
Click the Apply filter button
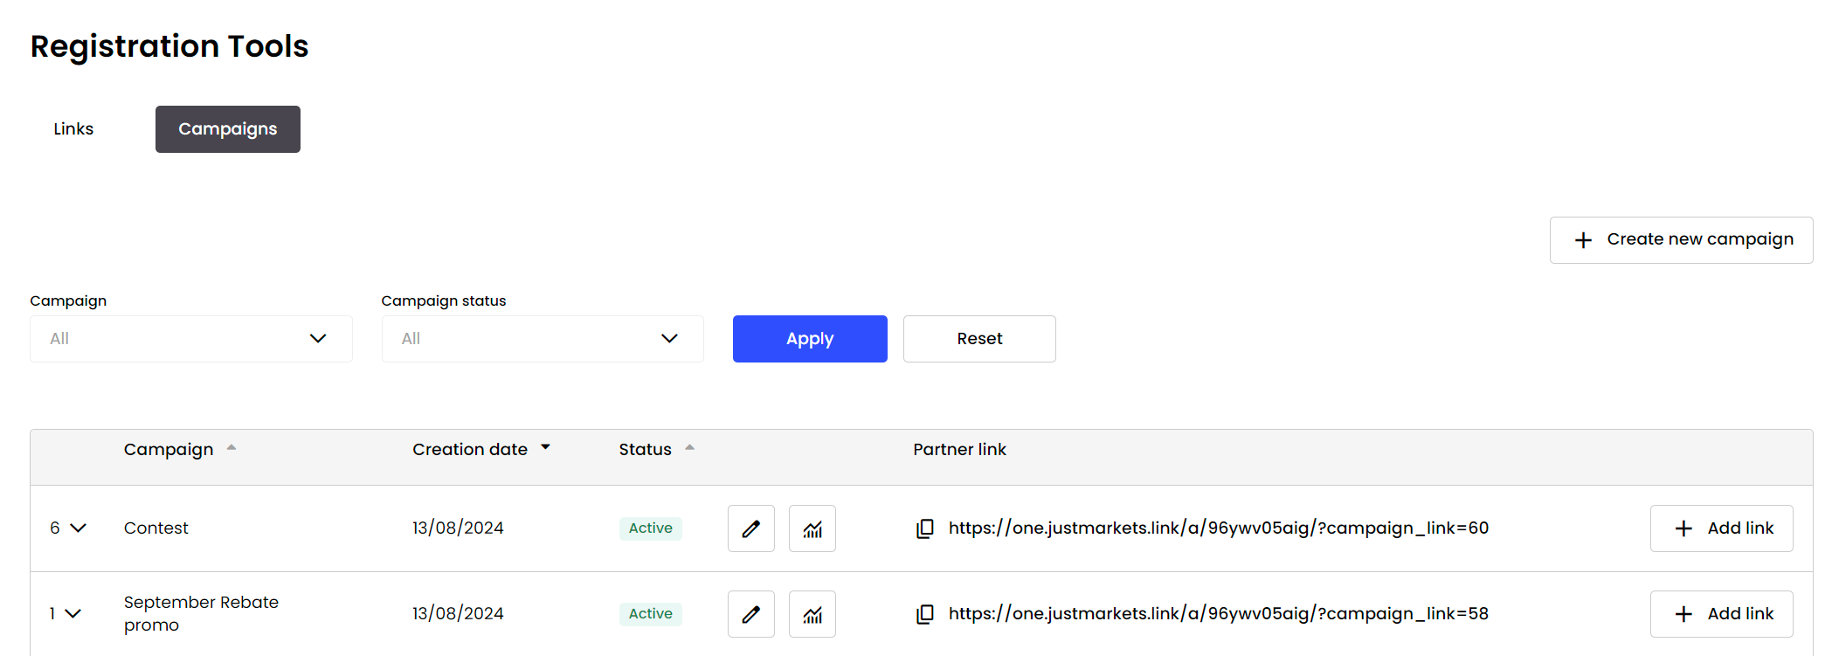coord(809,339)
